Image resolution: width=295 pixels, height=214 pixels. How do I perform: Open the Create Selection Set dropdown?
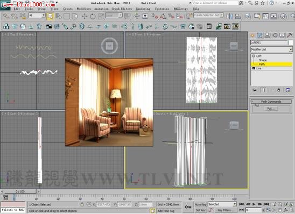[x=209, y=15]
